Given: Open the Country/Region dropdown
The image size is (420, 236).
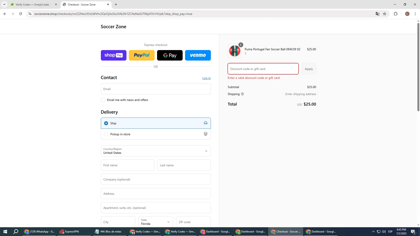Looking at the screenshot, I should coord(156,151).
